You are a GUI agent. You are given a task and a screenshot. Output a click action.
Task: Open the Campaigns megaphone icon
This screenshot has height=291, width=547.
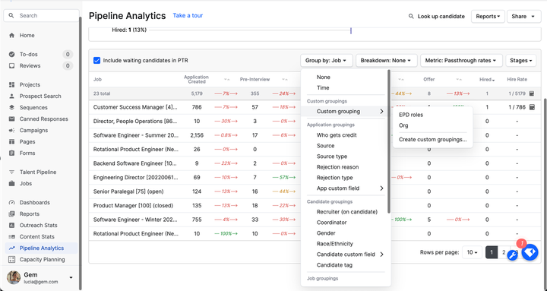pos(12,130)
